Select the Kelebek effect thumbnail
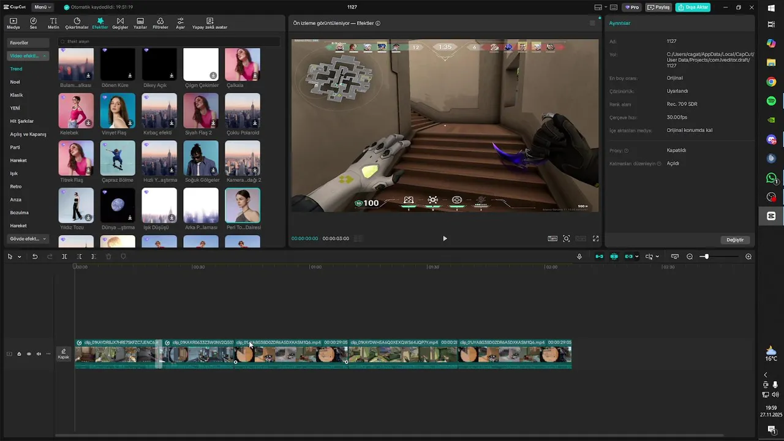This screenshot has height=441, width=784. (x=76, y=110)
